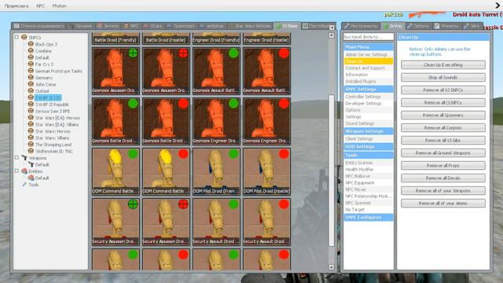The height and width of the screenshot is (283, 503).
Task: Spawn OOM Pilot Droid (Friendly)
Action: click(x=216, y=171)
